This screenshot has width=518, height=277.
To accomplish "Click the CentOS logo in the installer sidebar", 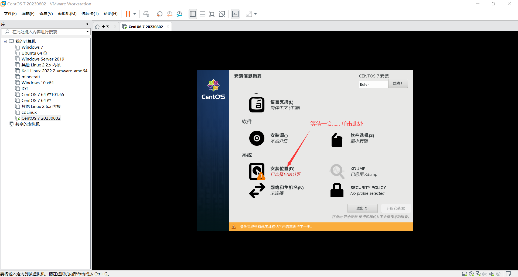I will click(213, 90).
